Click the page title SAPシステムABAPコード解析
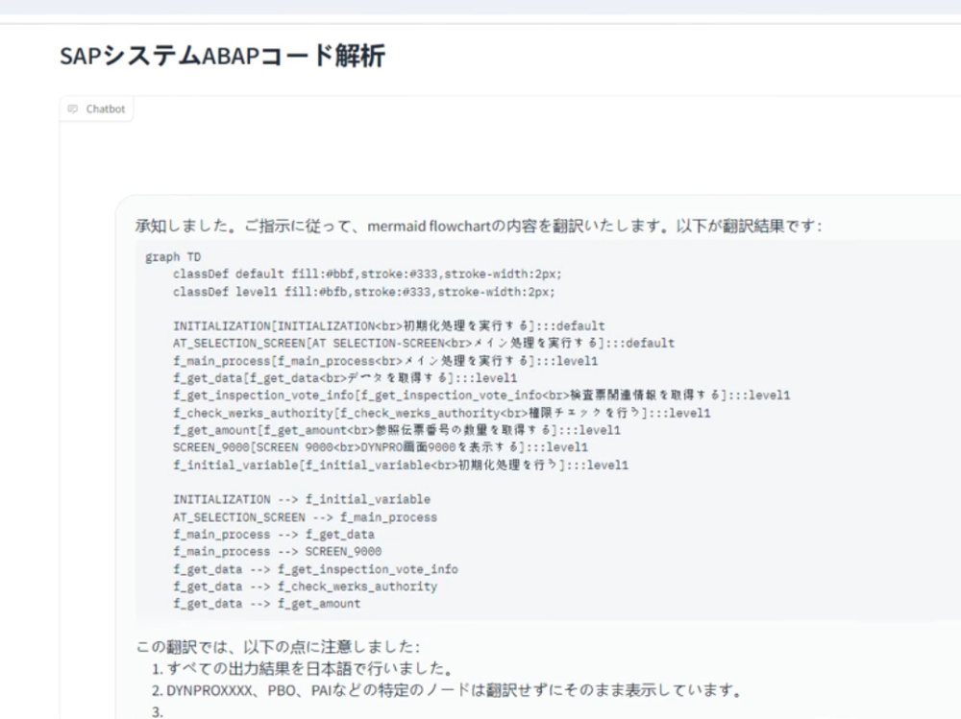The width and height of the screenshot is (961, 719). pos(222,56)
